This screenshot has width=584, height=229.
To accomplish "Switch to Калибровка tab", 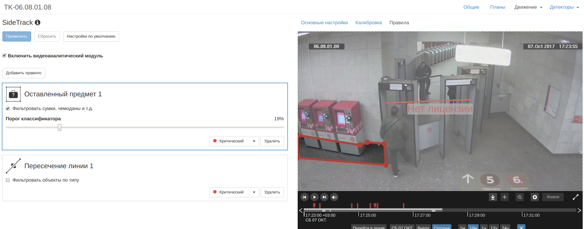I will [x=368, y=23].
